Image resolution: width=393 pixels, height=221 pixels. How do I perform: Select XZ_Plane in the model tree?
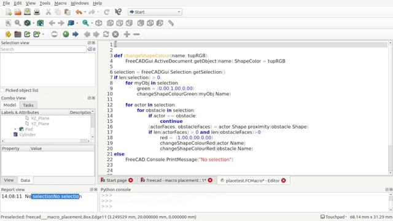point(40,118)
